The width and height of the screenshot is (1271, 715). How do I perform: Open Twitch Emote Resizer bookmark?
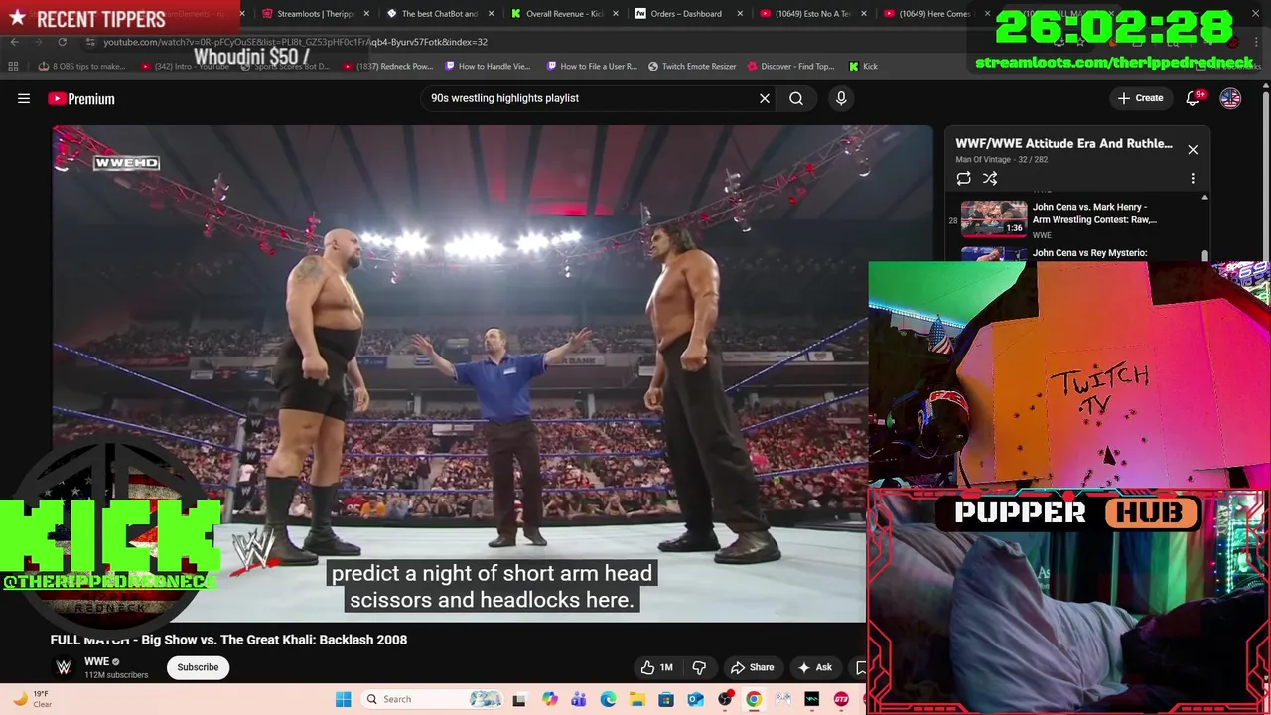point(692,67)
